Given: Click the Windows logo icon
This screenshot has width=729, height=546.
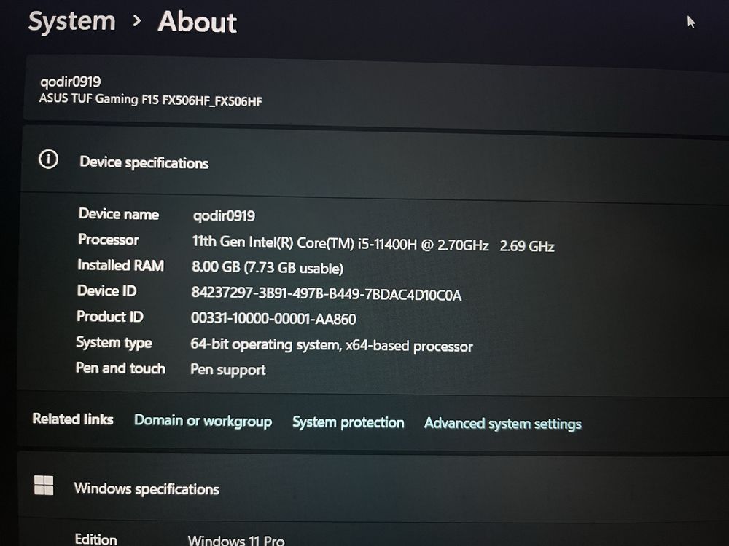Looking at the screenshot, I should [44, 486].
